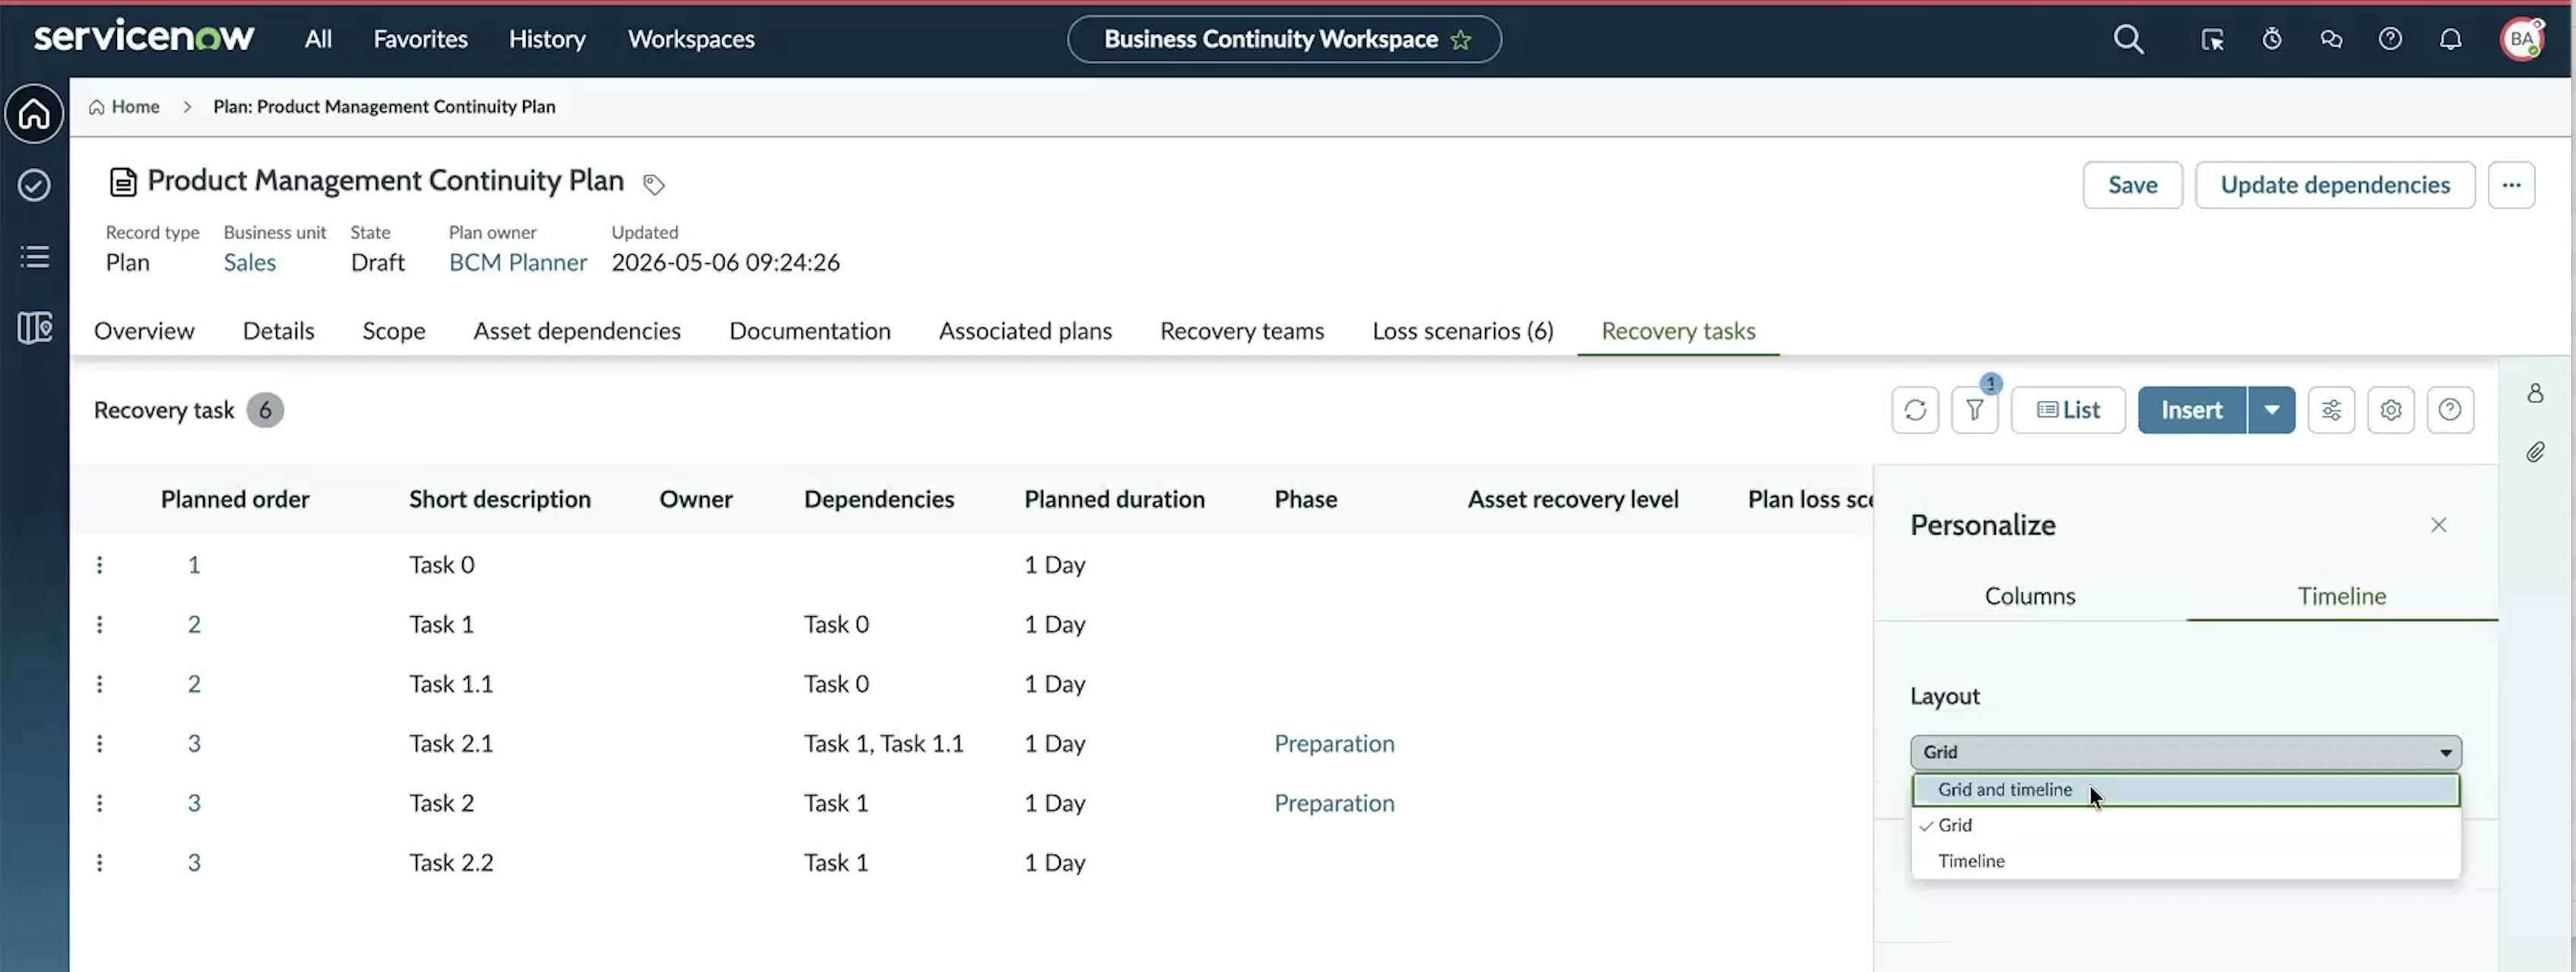Open row menu for Task 2.2
The height and width of the screenshot is (972, 2576).
pos(99,862)
